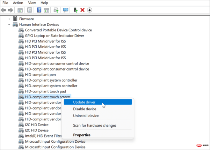Select HID-compliant touch pad entry
210x150 pixels.
tap(45, 91)
